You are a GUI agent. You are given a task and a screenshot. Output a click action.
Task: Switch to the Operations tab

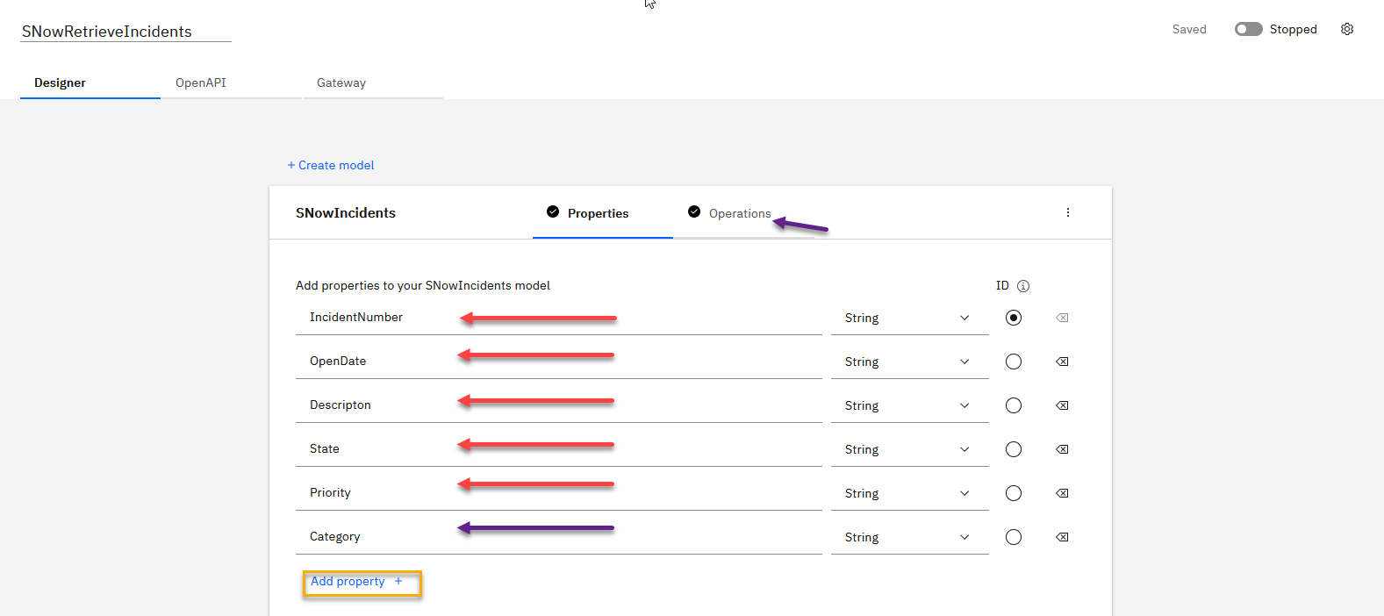pyautogui.click(x=739, y=213)
